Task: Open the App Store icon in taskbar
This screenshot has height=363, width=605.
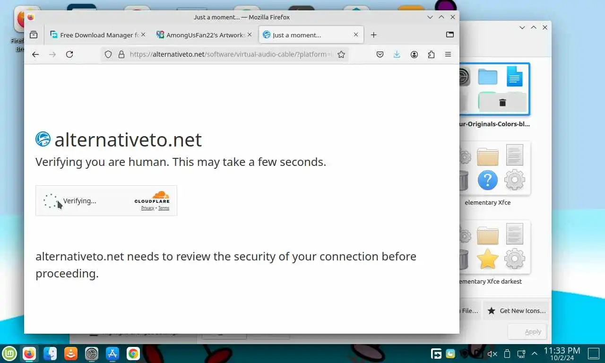Action: [112, 353]
